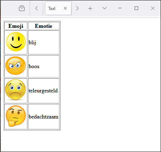
Task: Click the teleurgesteld table cell
Action: click(x=44, y=91)
